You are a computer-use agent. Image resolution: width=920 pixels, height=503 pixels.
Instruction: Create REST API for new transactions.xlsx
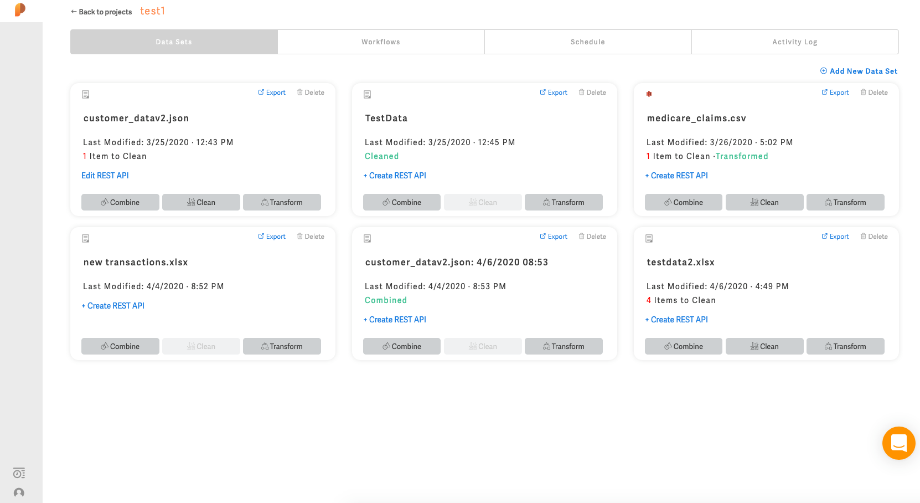click(113, 306)
